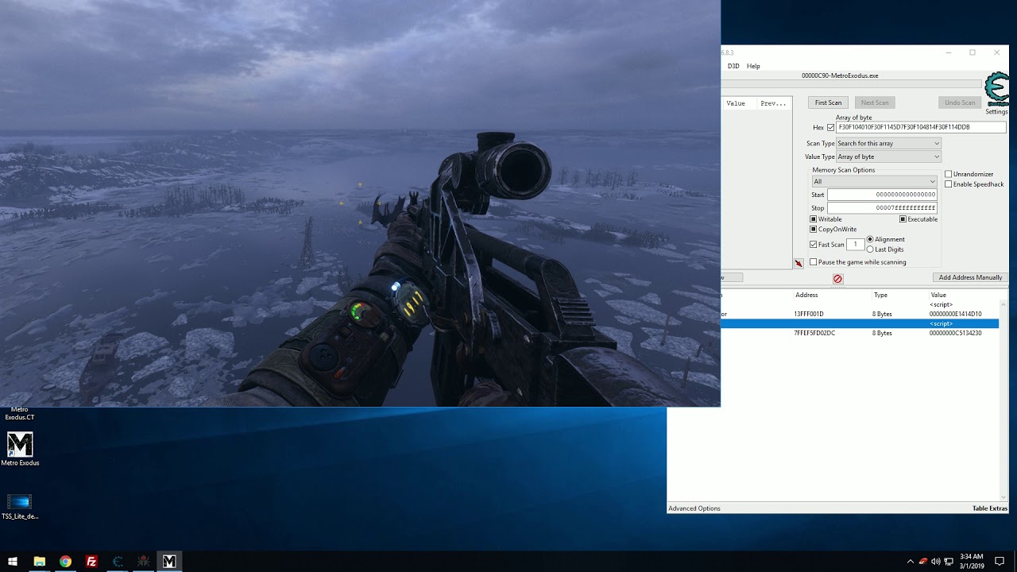Open Metro Exodus desktop shortcut
The width and height of the screenshot is (1017, 572).
tap(20, 449)
